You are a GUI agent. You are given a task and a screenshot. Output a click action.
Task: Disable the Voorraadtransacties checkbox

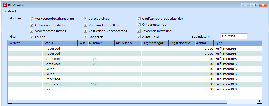point(32,31)
